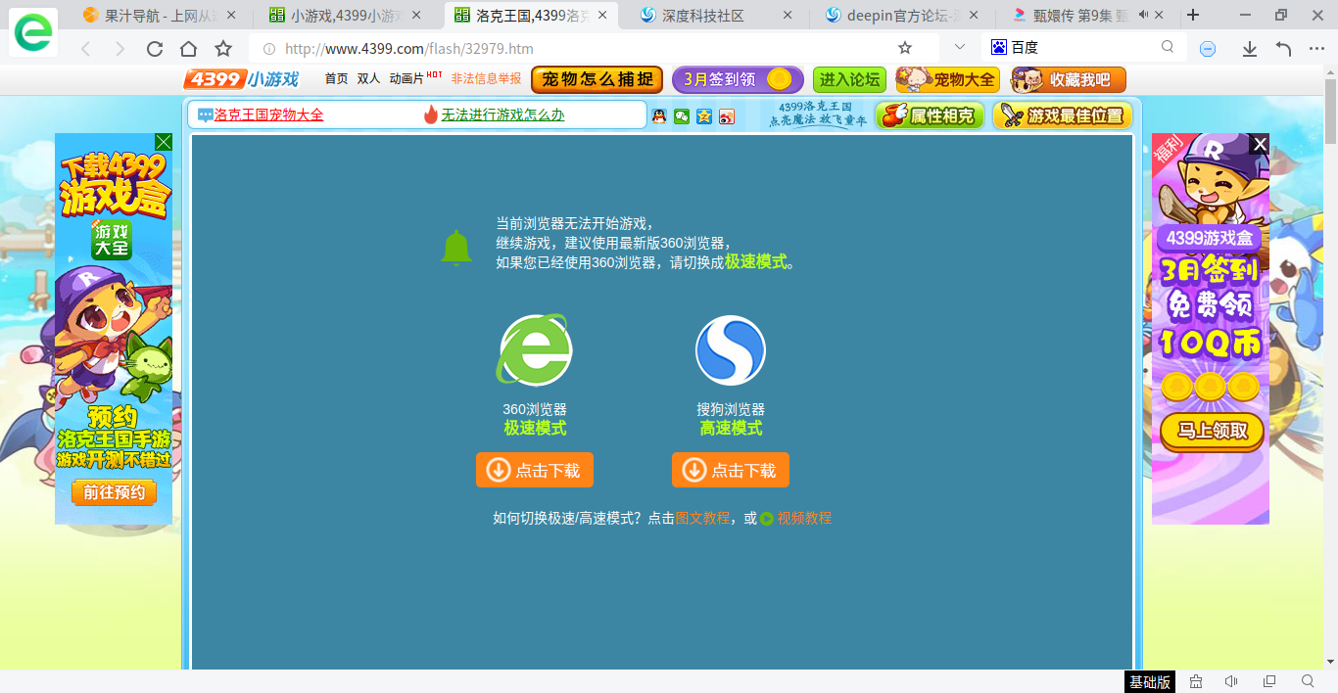
Task: Click the 宠物大全 button with pet icon
Action: (x=947, y=79)
